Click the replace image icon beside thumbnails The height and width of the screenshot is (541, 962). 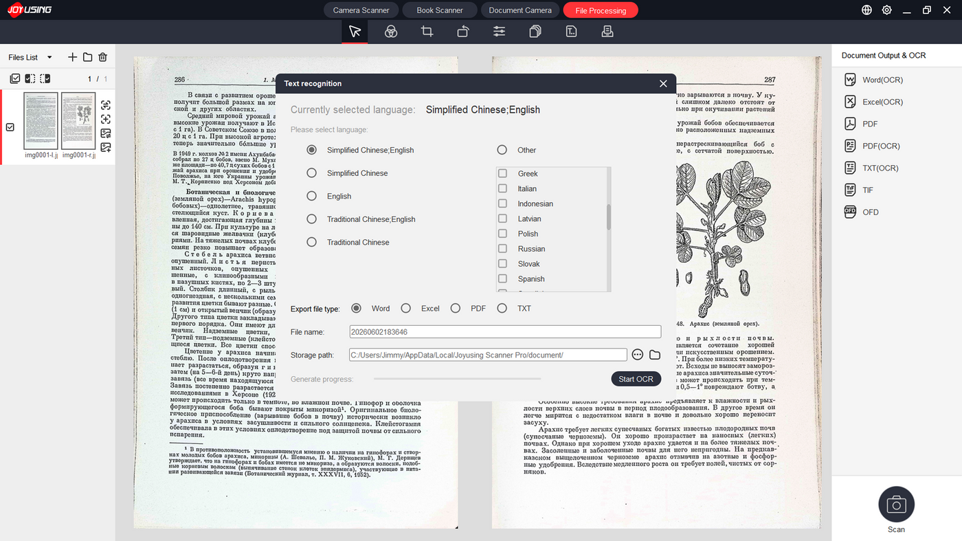pos(106,133)
